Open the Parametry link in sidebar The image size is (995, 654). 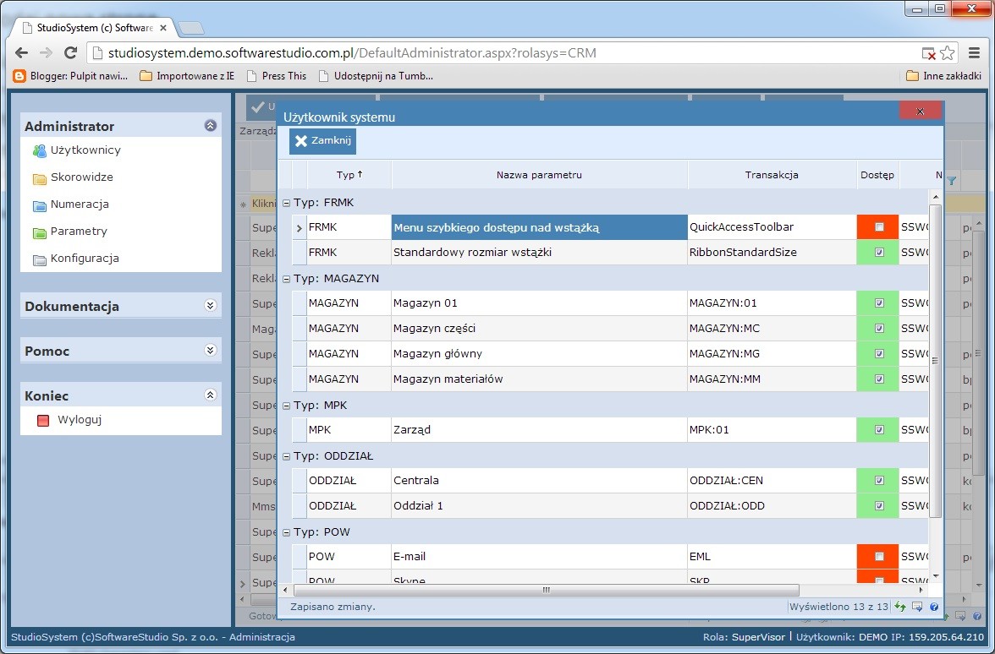(79, 232)
